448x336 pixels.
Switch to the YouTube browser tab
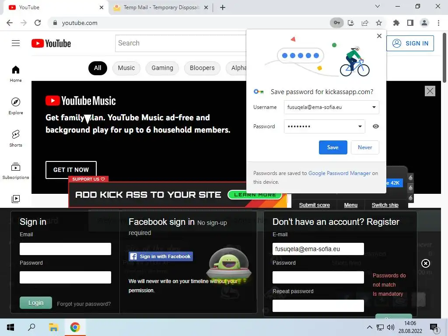click(56, 7)
